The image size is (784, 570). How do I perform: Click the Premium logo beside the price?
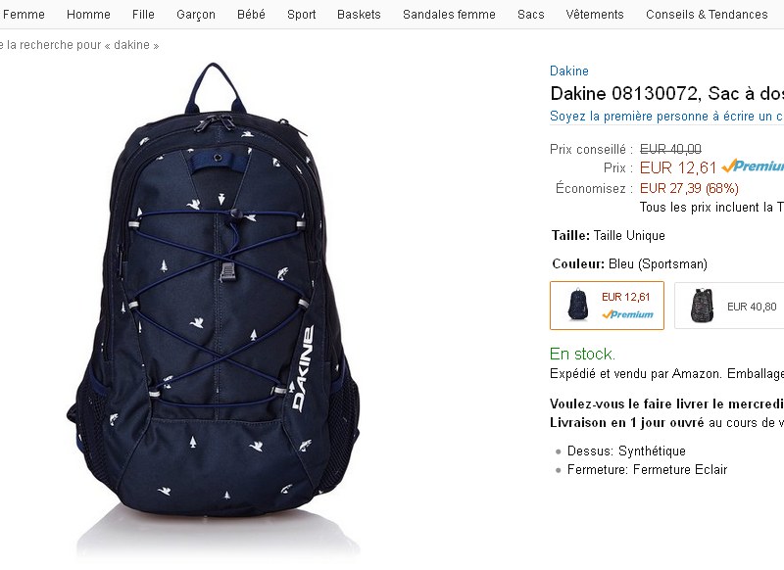click(753, 166)
